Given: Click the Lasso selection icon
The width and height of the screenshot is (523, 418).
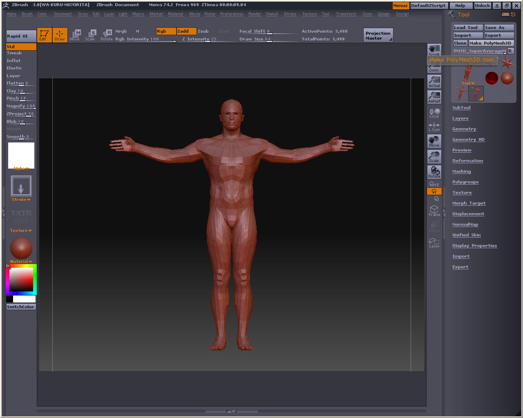Looking at the screenshot, I should (434, 242).
